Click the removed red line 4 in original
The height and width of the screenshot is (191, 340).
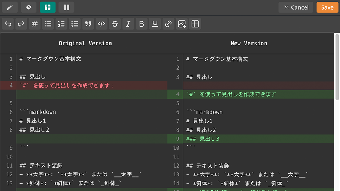click(x=84, y=86)
